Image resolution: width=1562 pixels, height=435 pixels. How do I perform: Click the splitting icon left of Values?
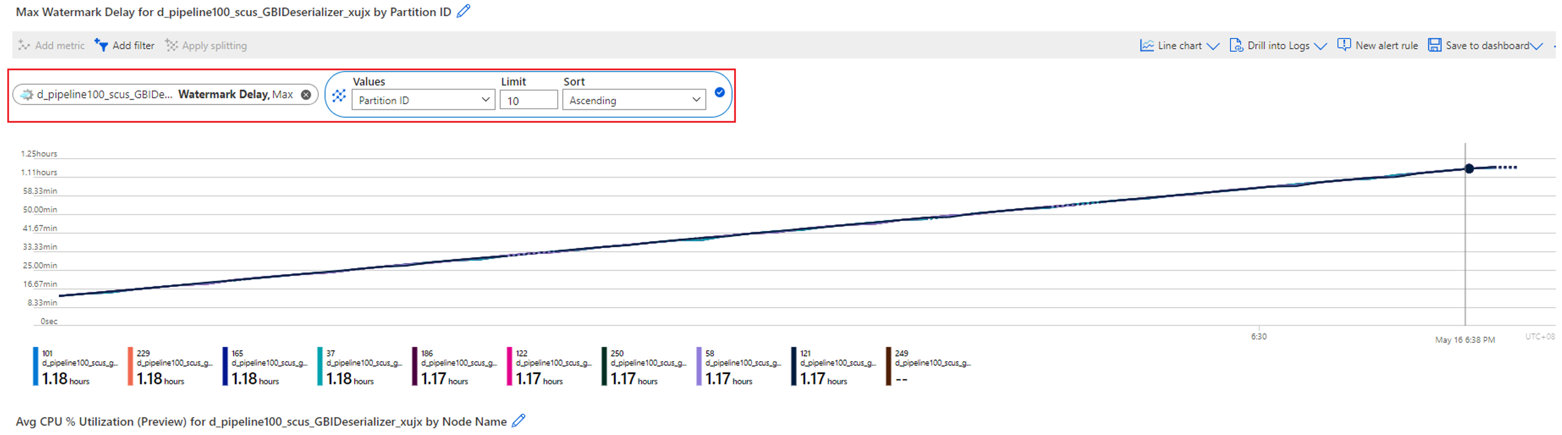tap(339, 95)
